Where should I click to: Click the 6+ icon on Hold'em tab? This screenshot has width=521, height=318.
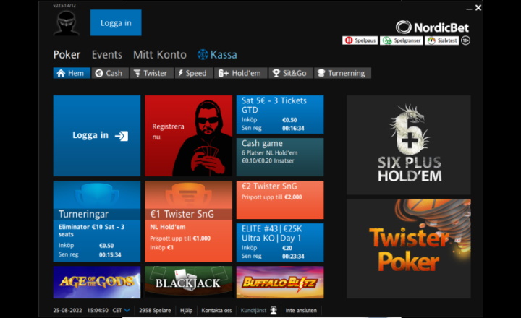(x=224, y=74)
